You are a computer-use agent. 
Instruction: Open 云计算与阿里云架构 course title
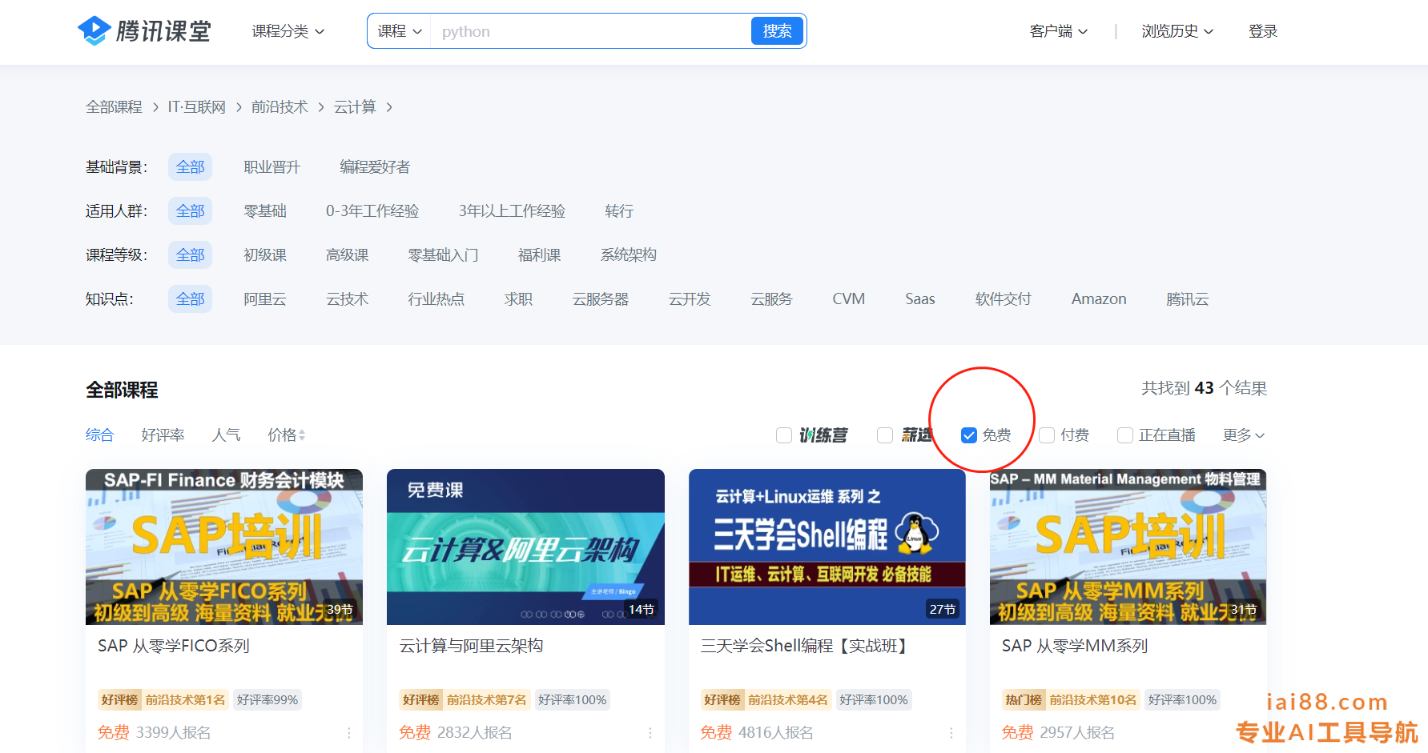(472, 646)
